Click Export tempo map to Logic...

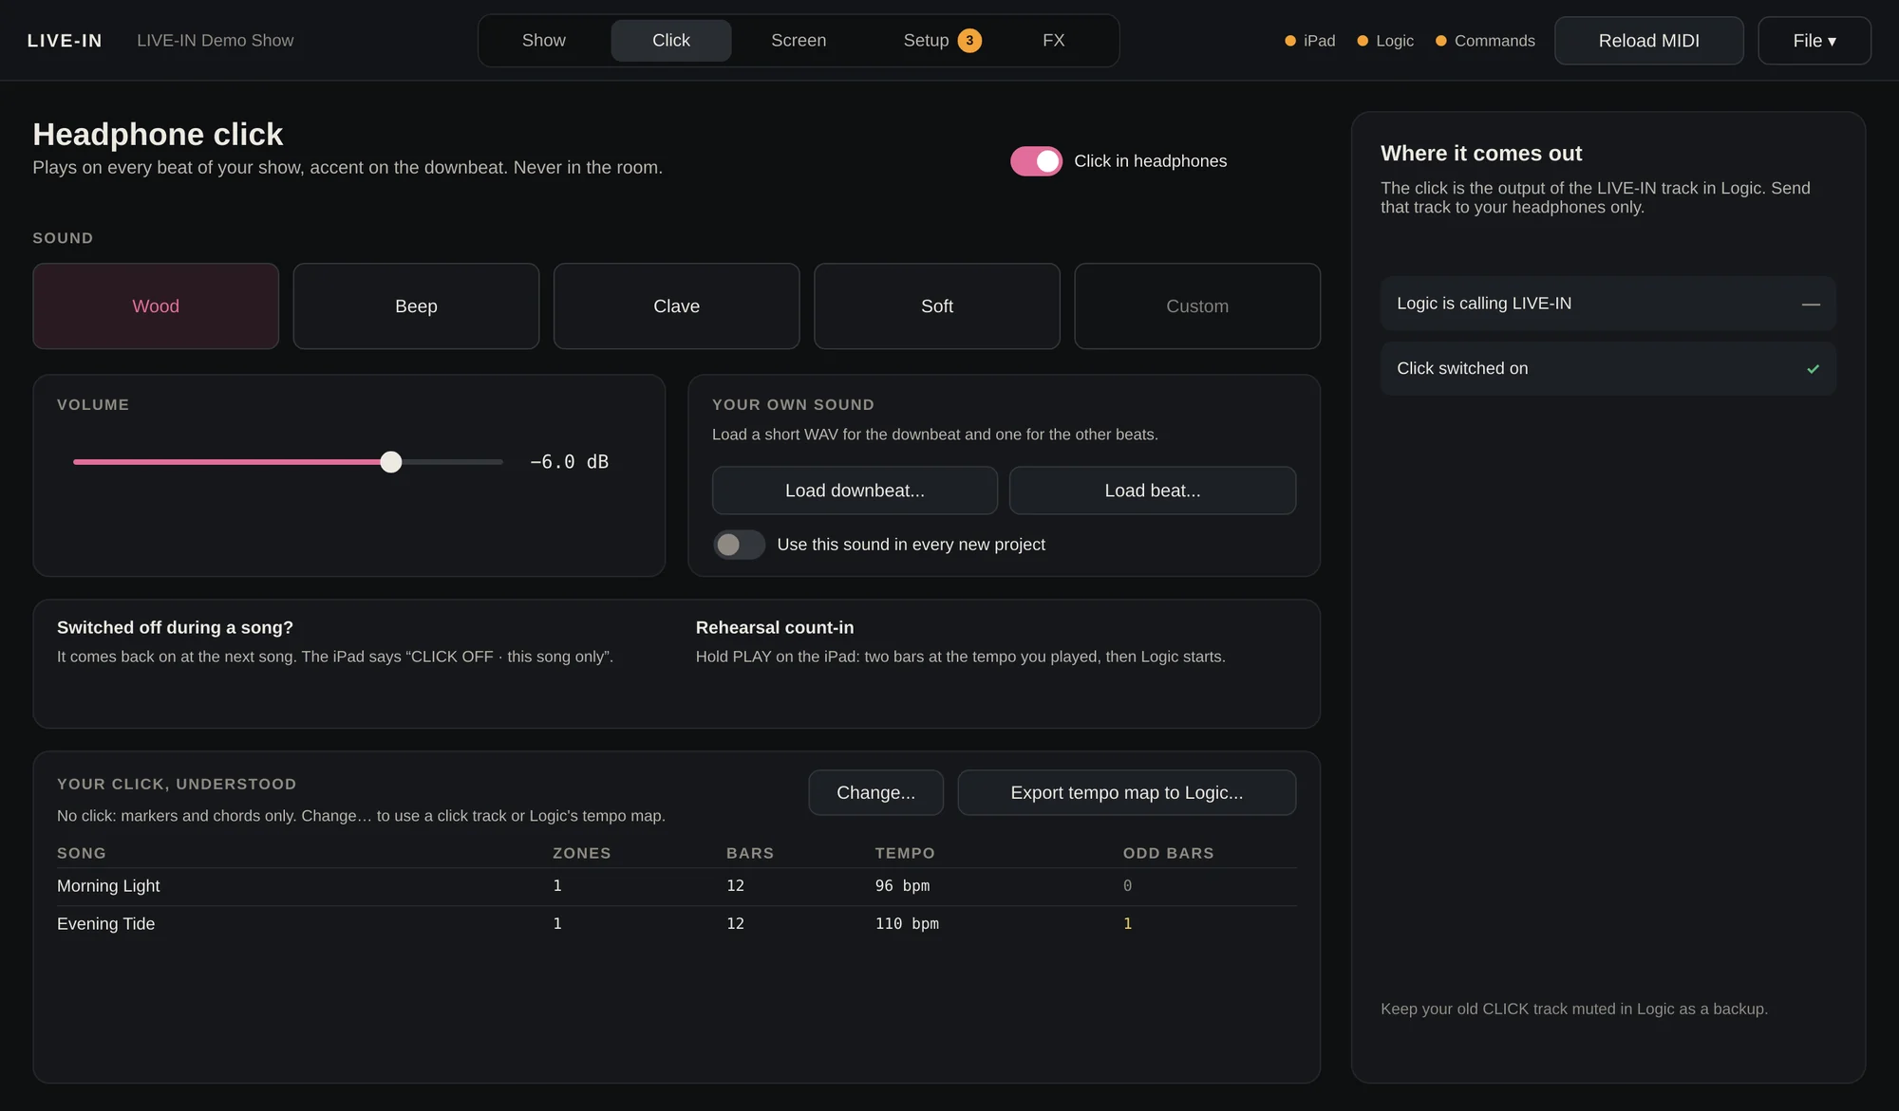pos(1127,793)
